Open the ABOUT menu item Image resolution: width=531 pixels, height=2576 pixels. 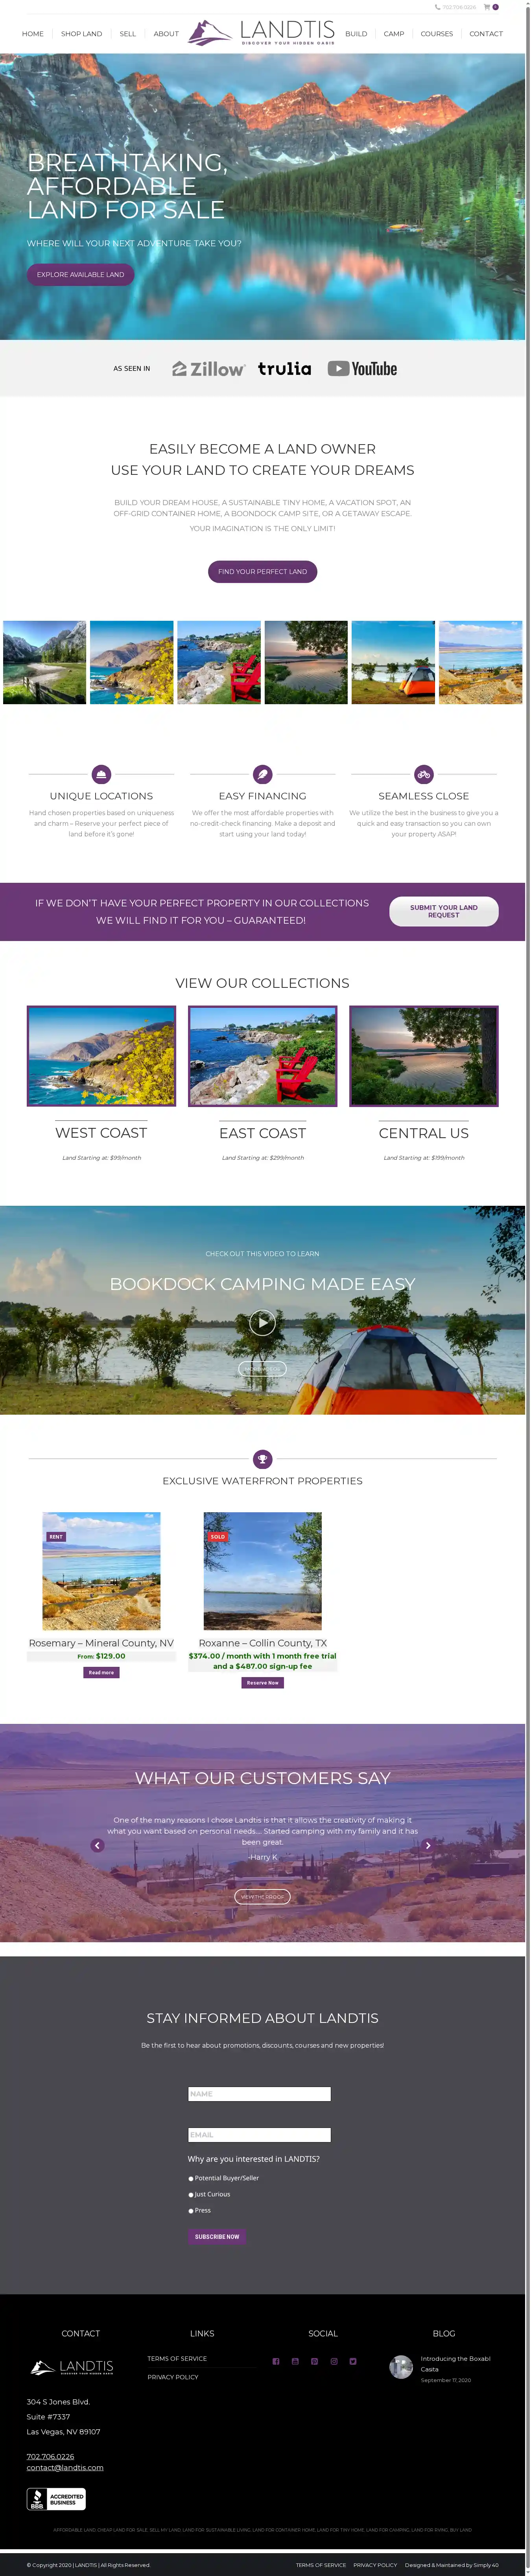pyautogui.click(x=166, y=34)
